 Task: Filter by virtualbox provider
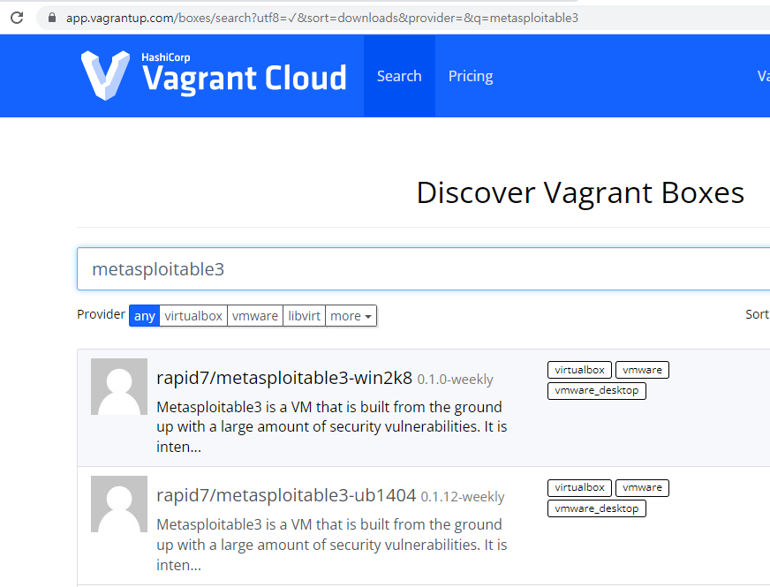coord(193,316)
